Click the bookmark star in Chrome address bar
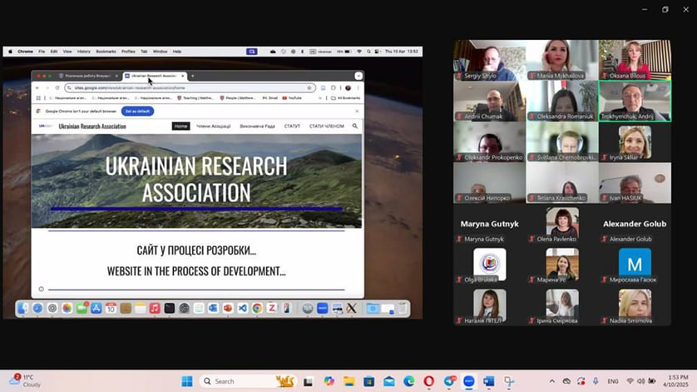This screenshot has width=697, height=392. (309, 87)
